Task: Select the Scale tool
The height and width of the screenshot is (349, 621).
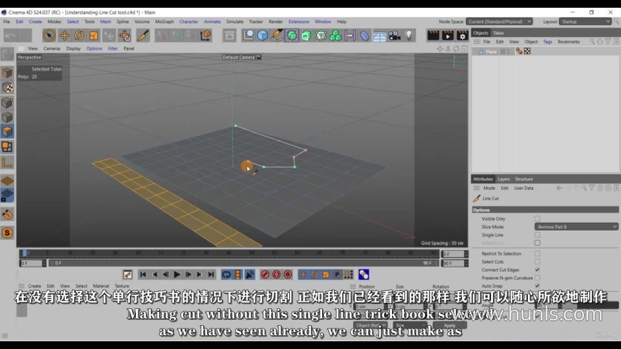Action: pyautogui.click(x=94, y=36)
